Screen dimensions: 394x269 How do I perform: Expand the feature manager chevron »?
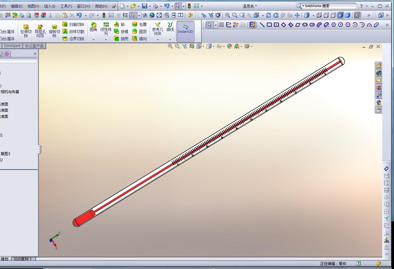(35, 54)
